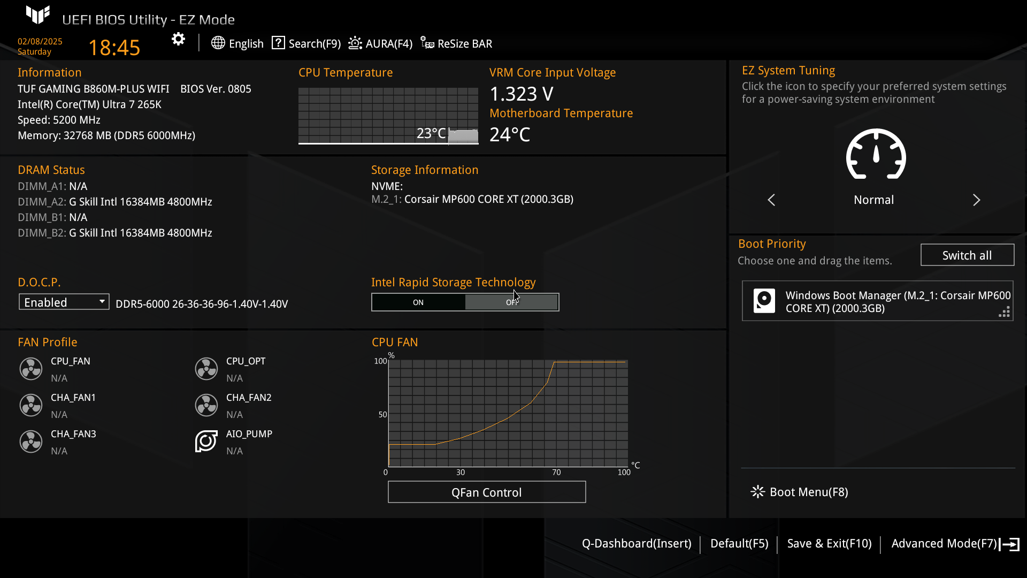Click the 24°C motherboard temperature value
1027x578 pixels.
(x=510, y=134)
